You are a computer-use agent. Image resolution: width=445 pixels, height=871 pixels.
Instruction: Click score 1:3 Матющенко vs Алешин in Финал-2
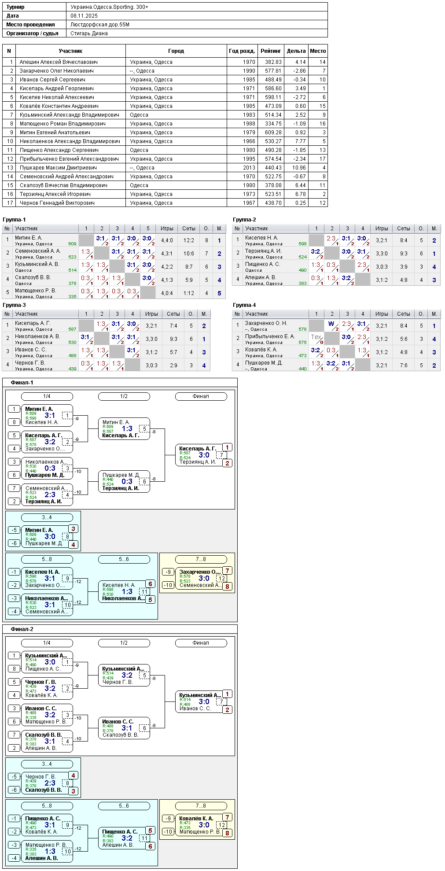click(x=50, y=851)
